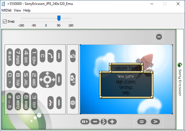Click the internet globe phone button
The image size is (185, 131).
(x=73, y=103)
